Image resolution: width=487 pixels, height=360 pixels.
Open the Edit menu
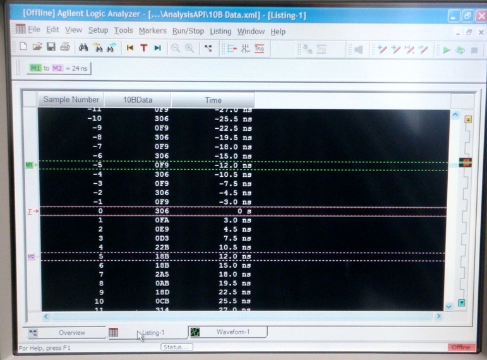(52, 30)
